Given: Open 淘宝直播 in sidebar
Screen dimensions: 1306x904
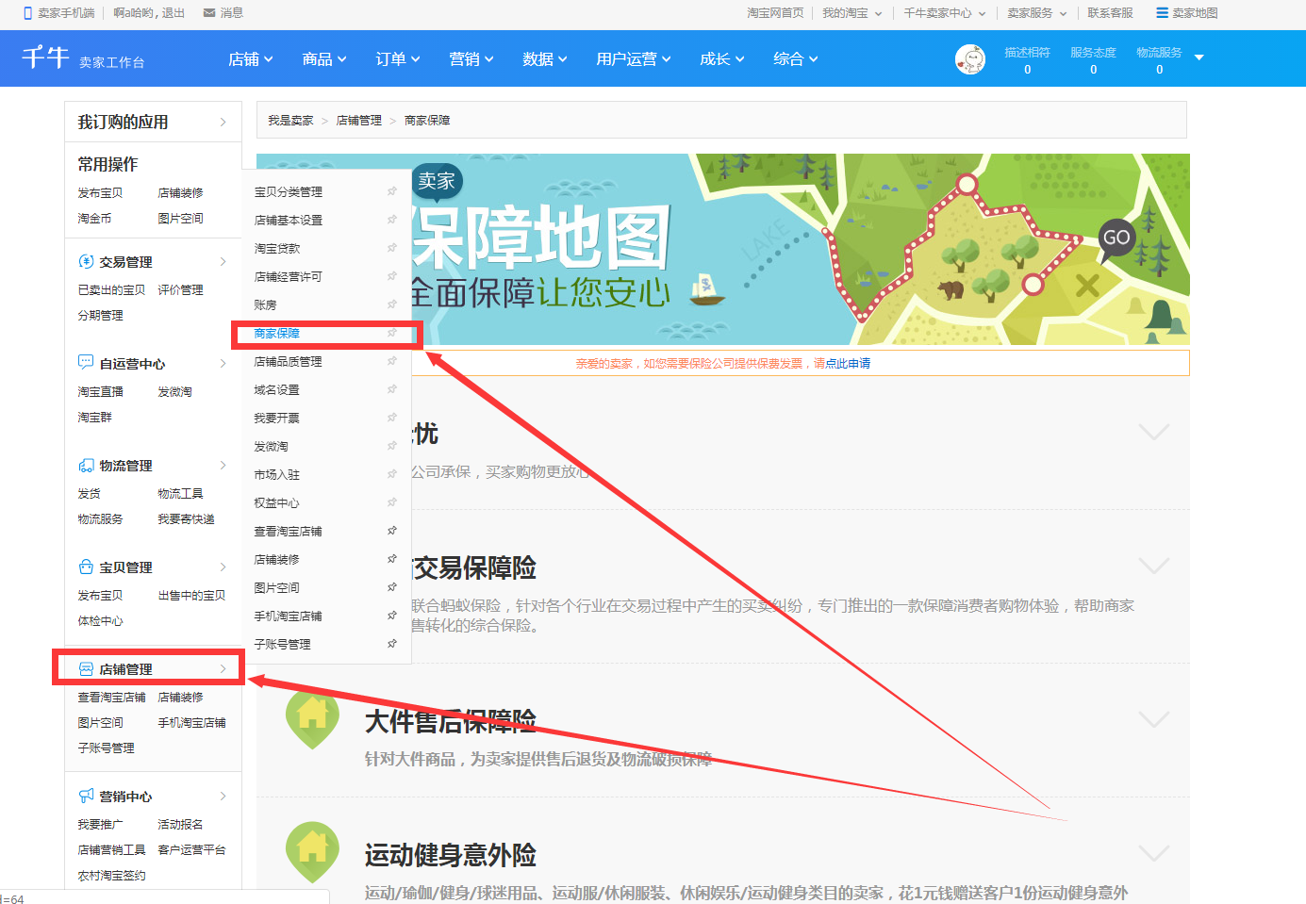Looking at the screenshot, I should pos(100,392).
